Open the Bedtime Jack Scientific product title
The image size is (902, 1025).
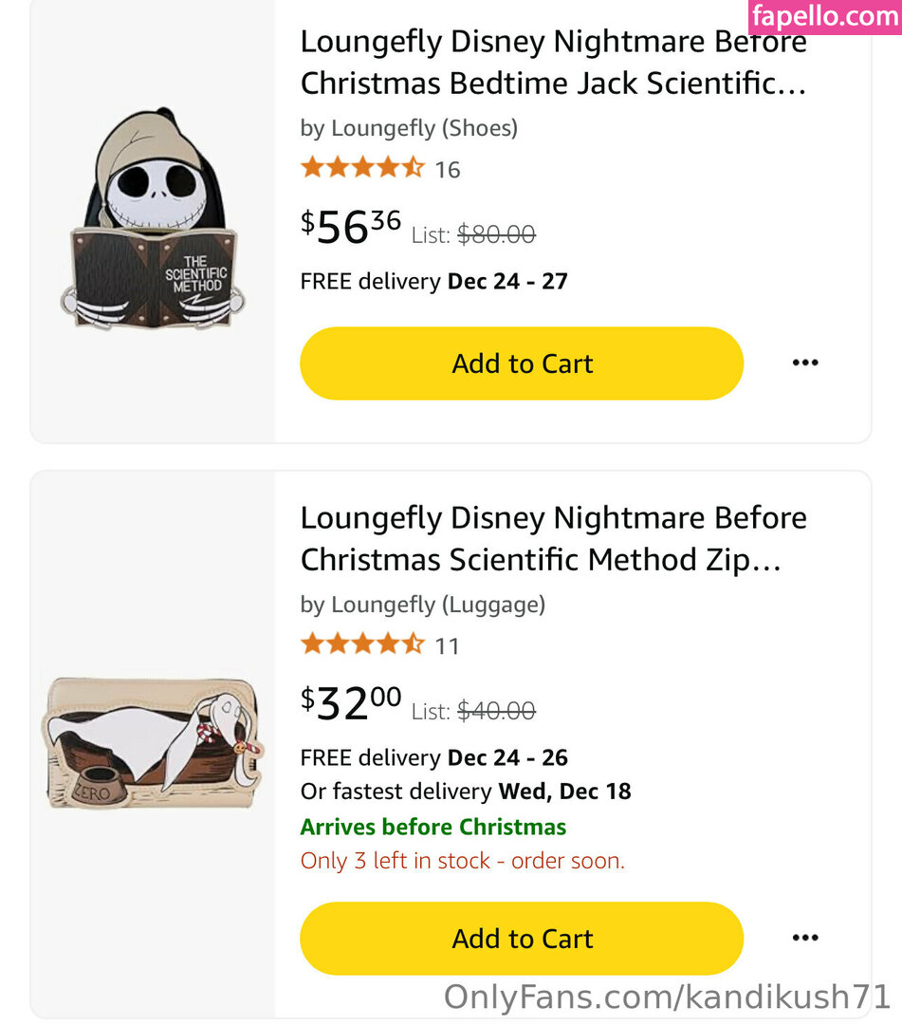point(553,63)
